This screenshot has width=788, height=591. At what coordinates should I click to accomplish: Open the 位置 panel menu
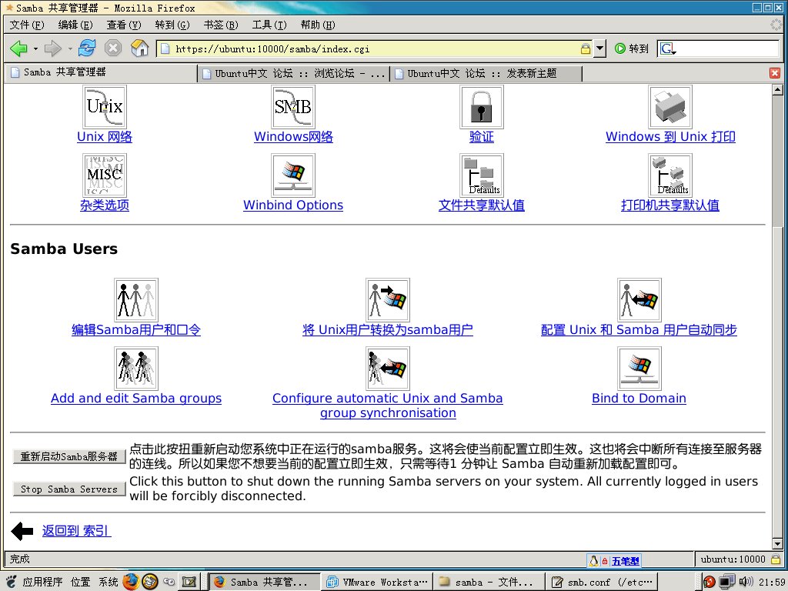click(x=80, y=582)
